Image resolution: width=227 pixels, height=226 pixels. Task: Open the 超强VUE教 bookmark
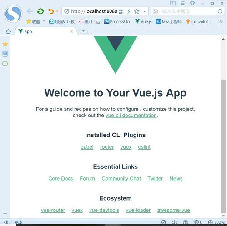point(61,22)
